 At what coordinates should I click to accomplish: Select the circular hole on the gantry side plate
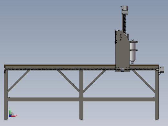(121, 37)
